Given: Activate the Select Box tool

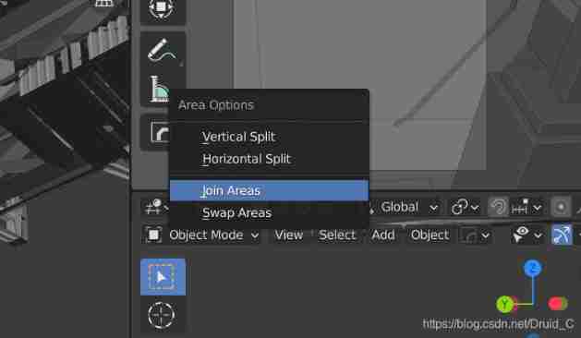Looking at the screenshot, I should point(163,277).
